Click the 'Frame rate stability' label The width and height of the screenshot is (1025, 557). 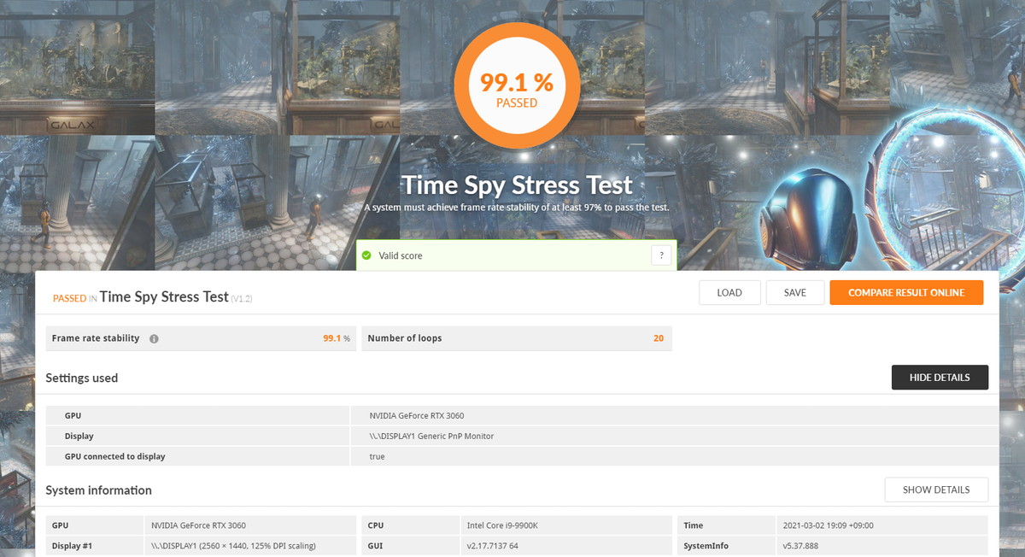click(x=96, y=338)
